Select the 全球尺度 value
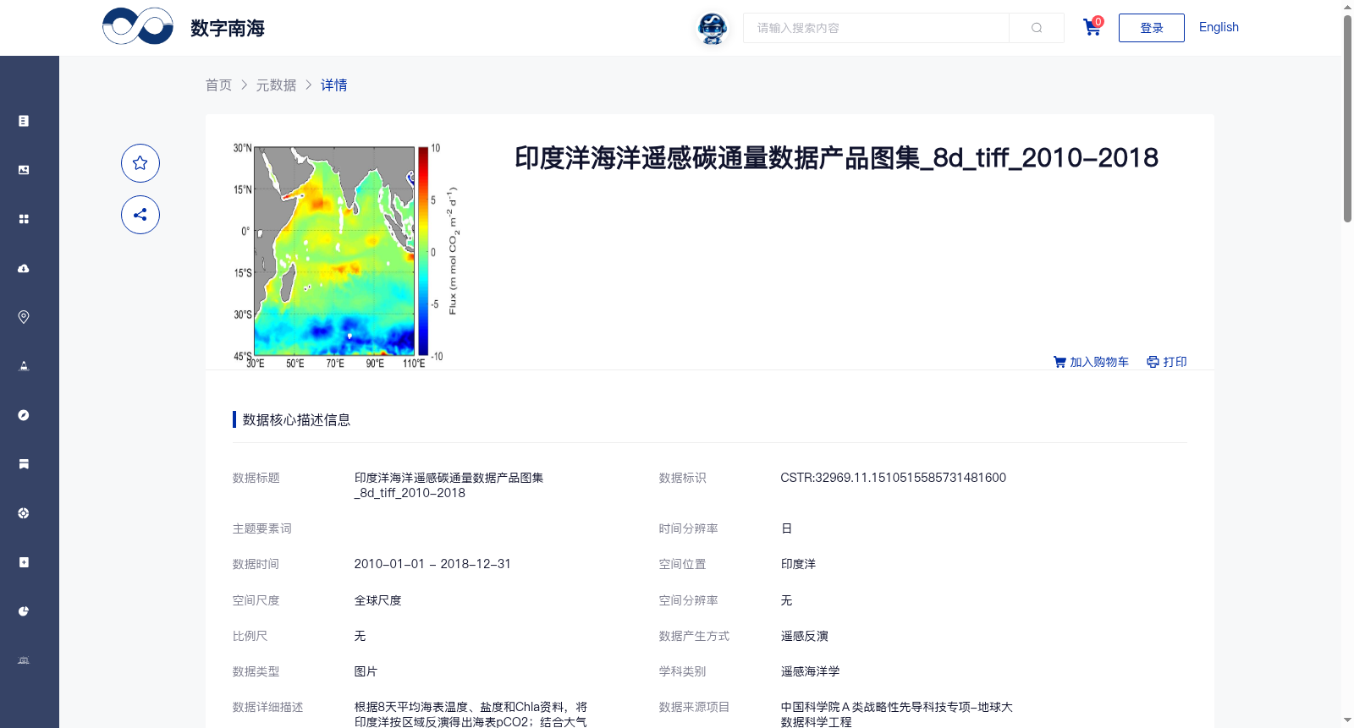This screenshot has height=728, width=1354. coord(377,600)
